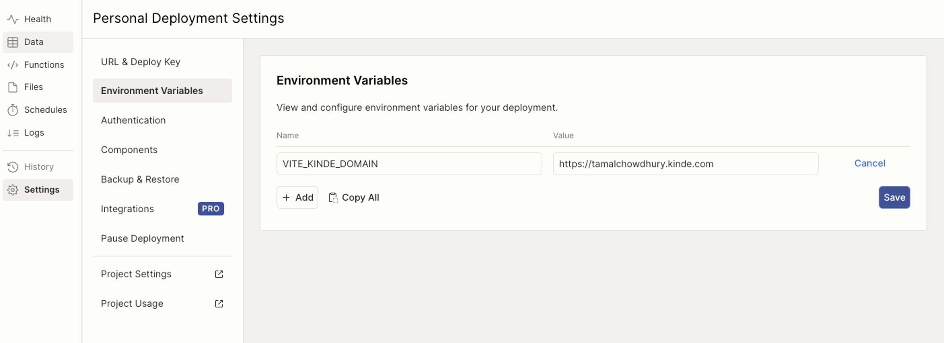Open Authentication settings
944x343 pixels.
tap(162, 120)
